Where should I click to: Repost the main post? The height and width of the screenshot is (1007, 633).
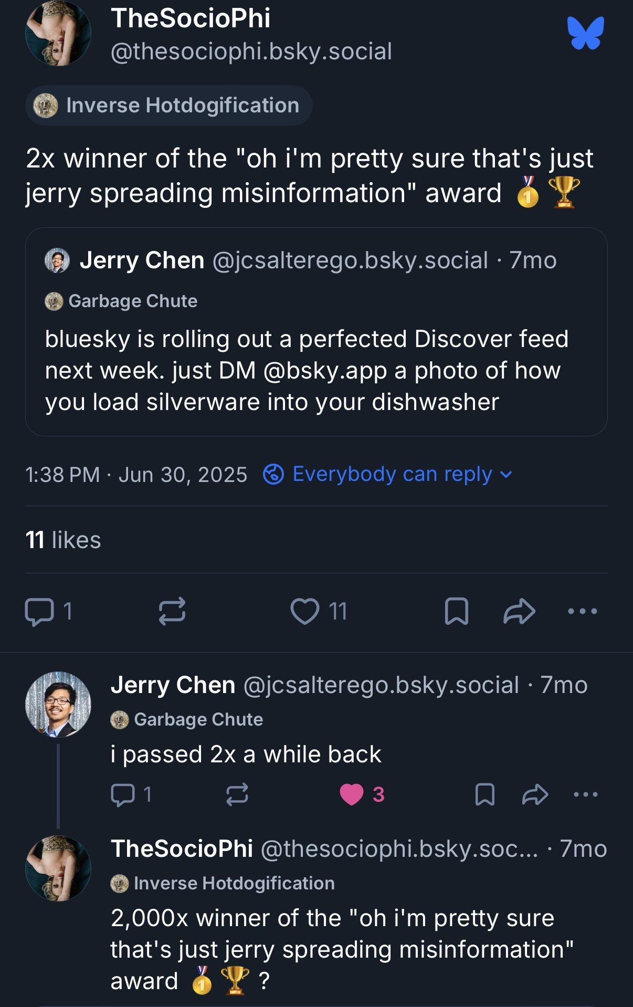[x=172, y=611]
